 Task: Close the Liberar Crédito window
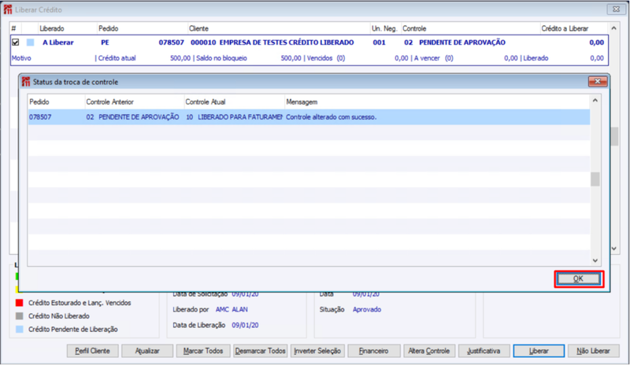[x=616, y=9]
